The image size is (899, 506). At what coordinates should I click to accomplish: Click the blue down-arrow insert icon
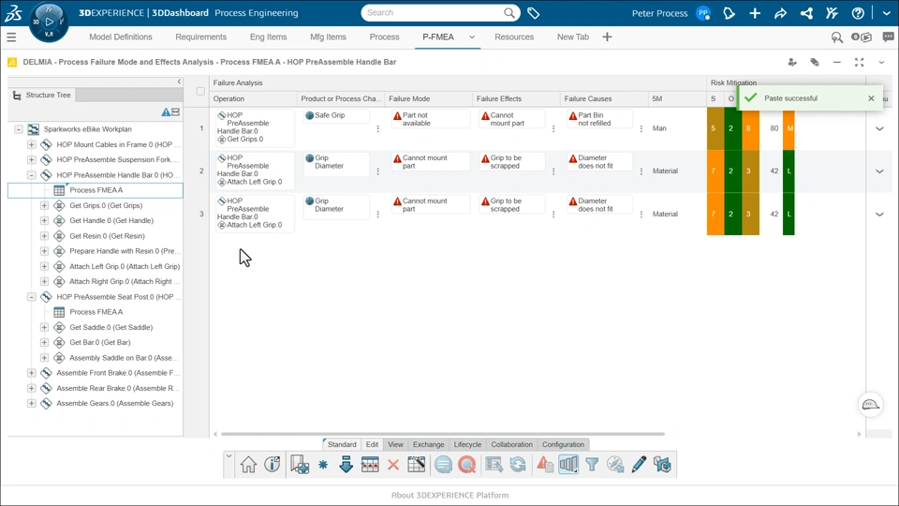[346, 464]
